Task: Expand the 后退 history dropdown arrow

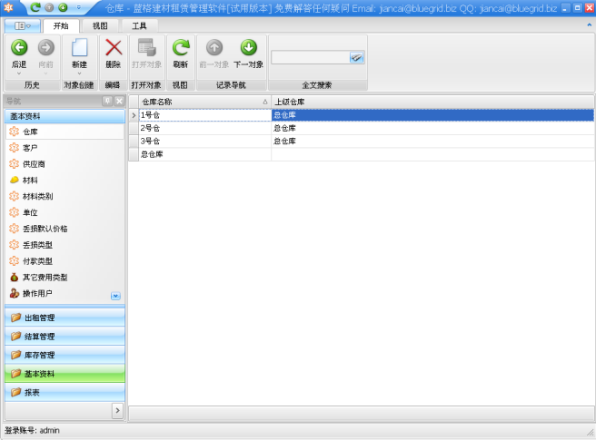Action: [19, 73]
